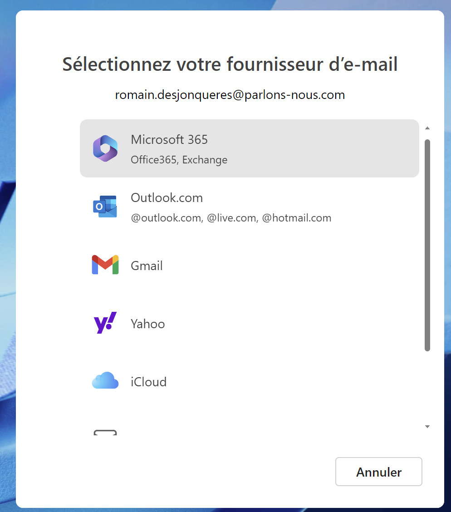451x512 pixels.
Task: Click the purple Yahoo logo
Action: 105,323
